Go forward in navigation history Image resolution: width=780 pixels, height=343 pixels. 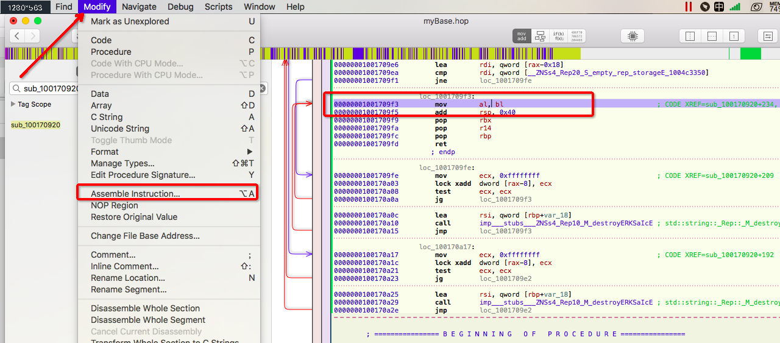pos(32,36)
